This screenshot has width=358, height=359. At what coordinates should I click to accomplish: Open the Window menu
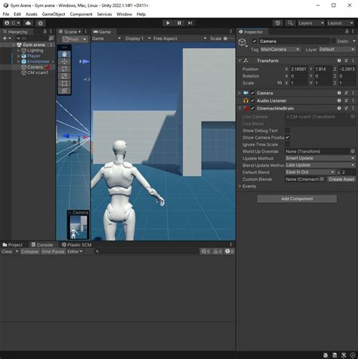tap(124, 14)
